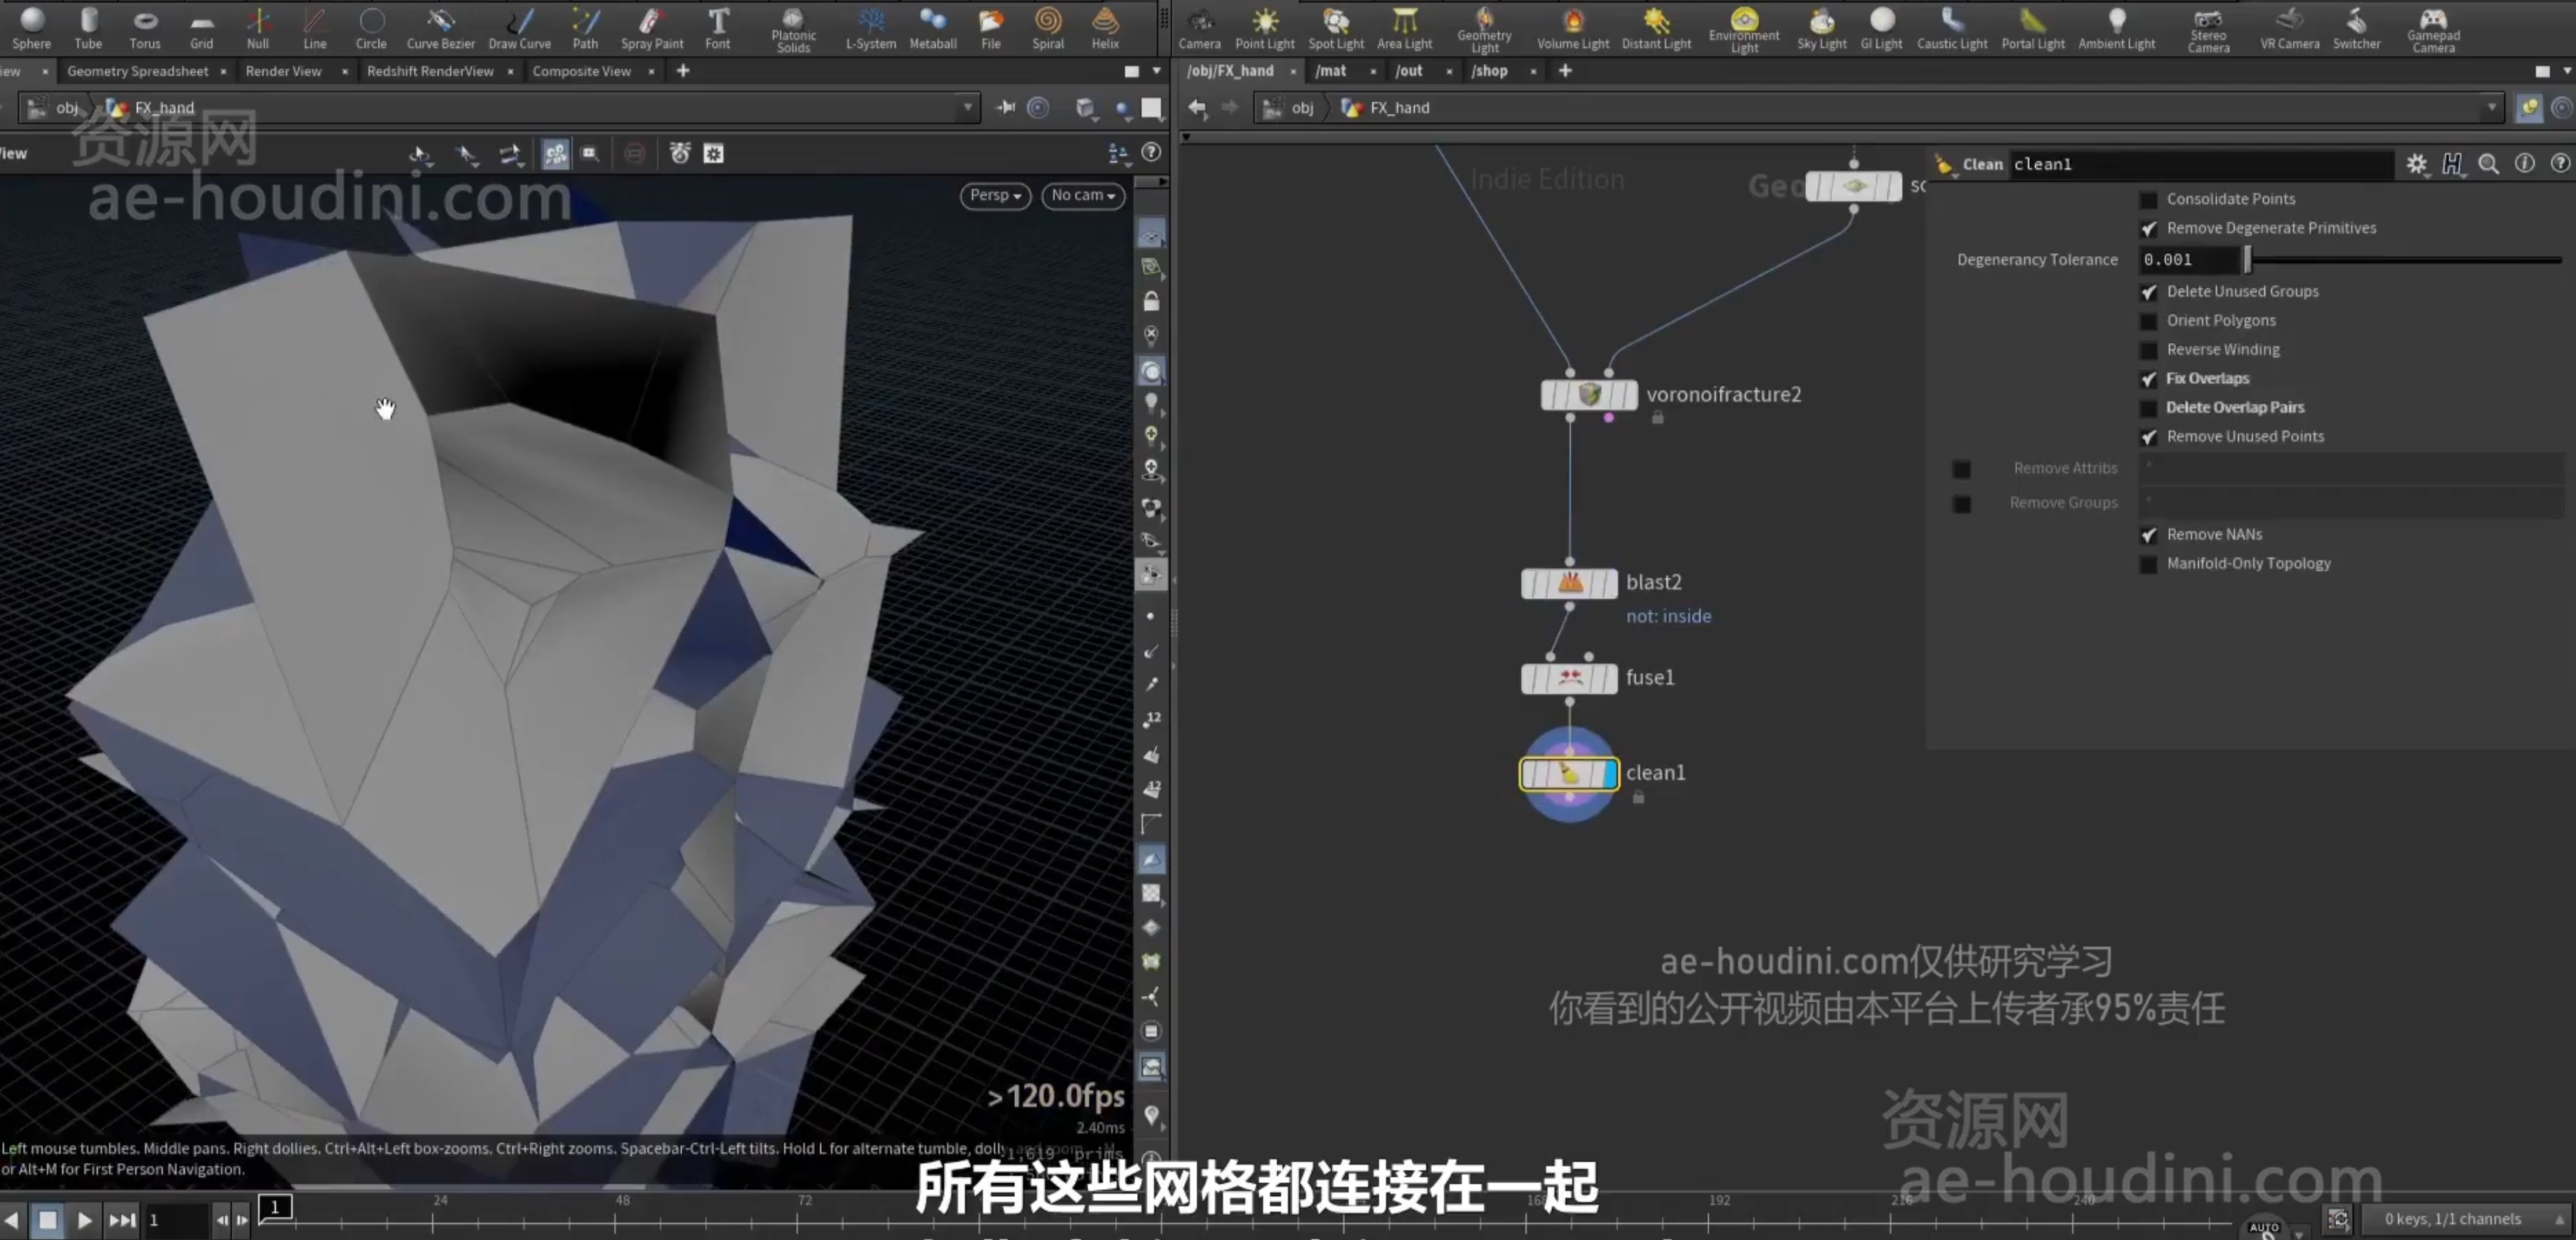Enable Manifold-Only Topology checkbox
2576x1240 pixels.
(x=2148, y=564)
